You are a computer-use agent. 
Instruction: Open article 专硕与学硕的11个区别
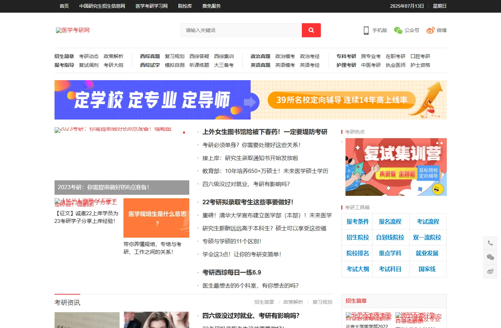click(232, 241)
